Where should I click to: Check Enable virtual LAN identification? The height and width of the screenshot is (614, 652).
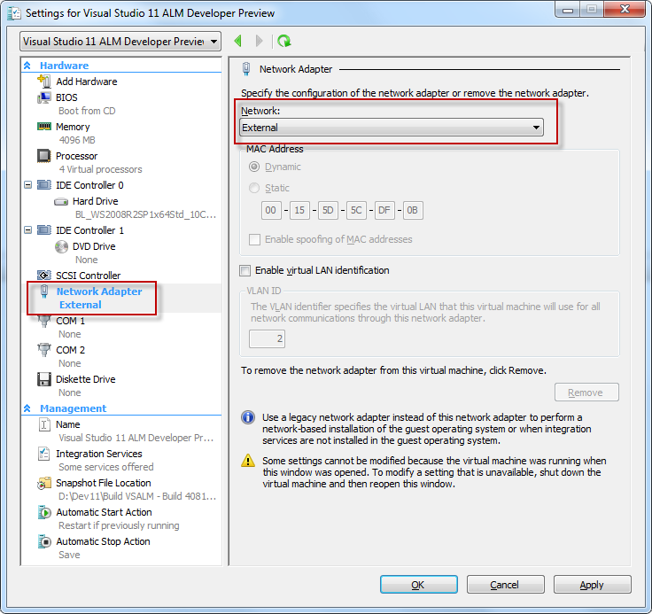tap(244, 271)
